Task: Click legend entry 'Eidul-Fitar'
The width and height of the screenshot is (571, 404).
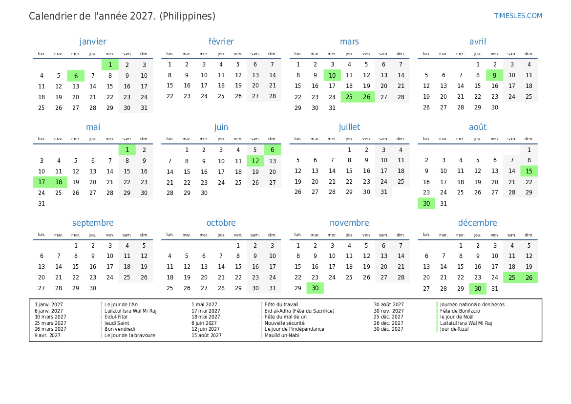Action: pos(116,317)
